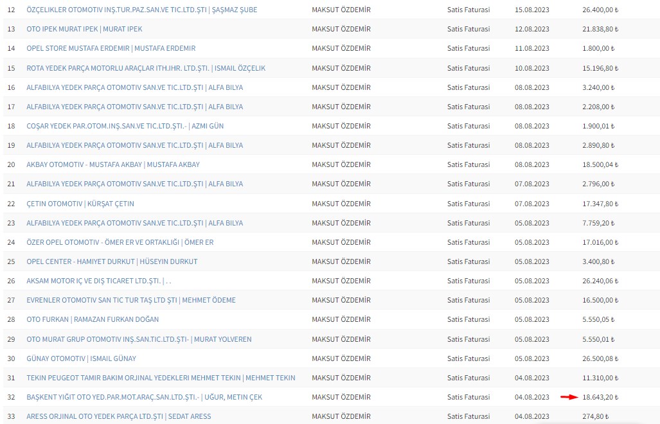660x424 pixels.
Task: Open COŞAR YEDEK PAR. AZMI GÜN link
Action: click(125, 126)
